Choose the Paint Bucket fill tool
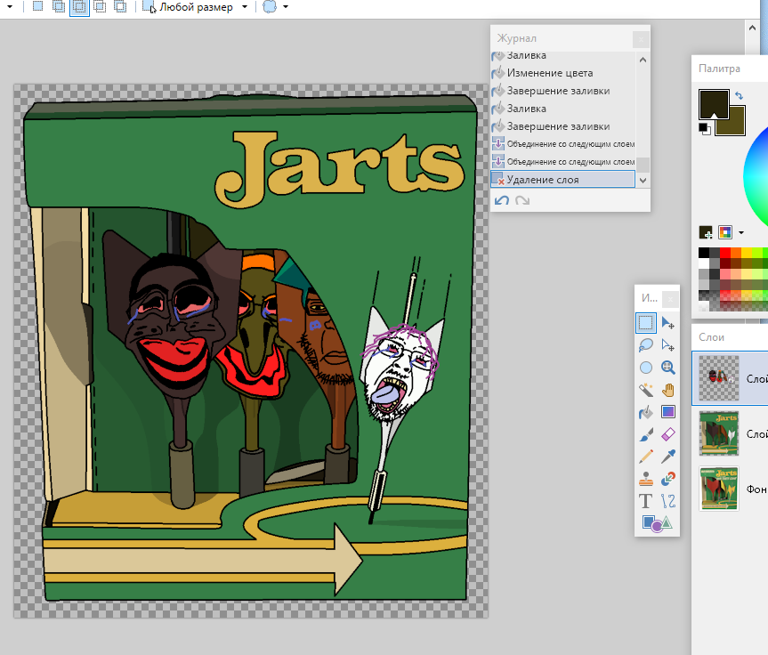Viewport: 768px width, 655px height. point(646,412)
